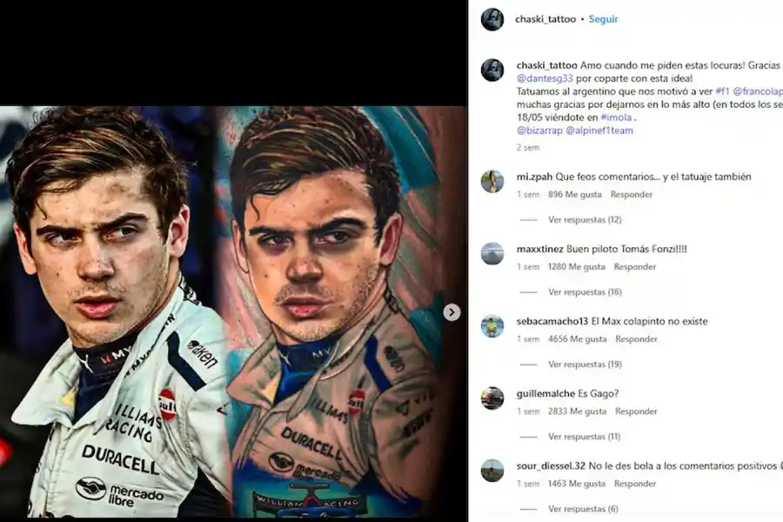This screenshot has height=522, width=783.
Task: Open the caption author's avatar
Action: coord(493,70)
